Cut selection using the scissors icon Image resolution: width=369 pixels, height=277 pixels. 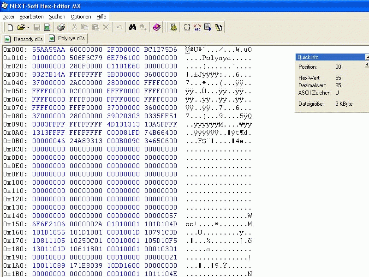click(x=74, y=28)
